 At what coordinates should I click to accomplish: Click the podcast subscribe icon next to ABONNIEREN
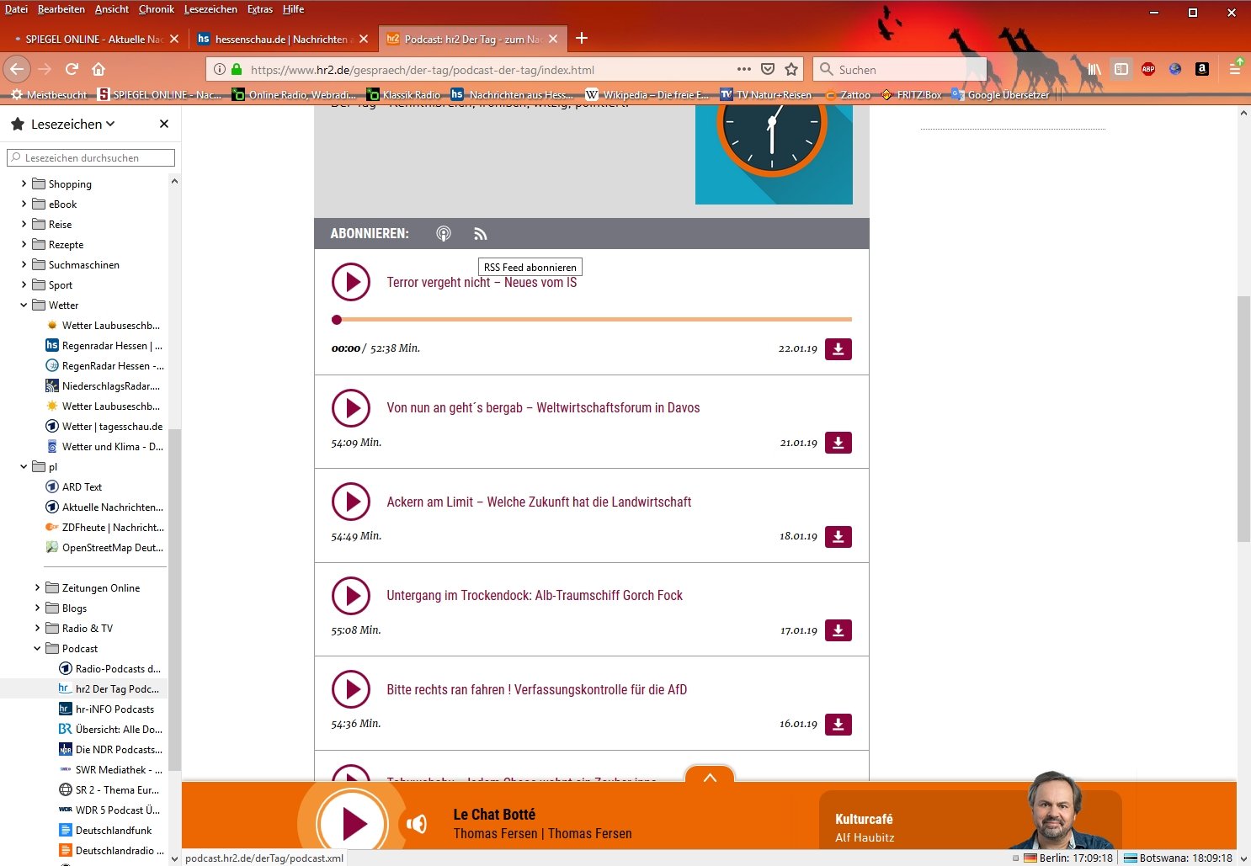click(x=444, y=234)
